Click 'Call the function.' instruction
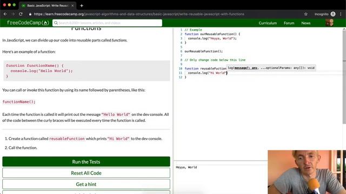Image resolution: width=346 pixels, height=194 pixels. 23,148
